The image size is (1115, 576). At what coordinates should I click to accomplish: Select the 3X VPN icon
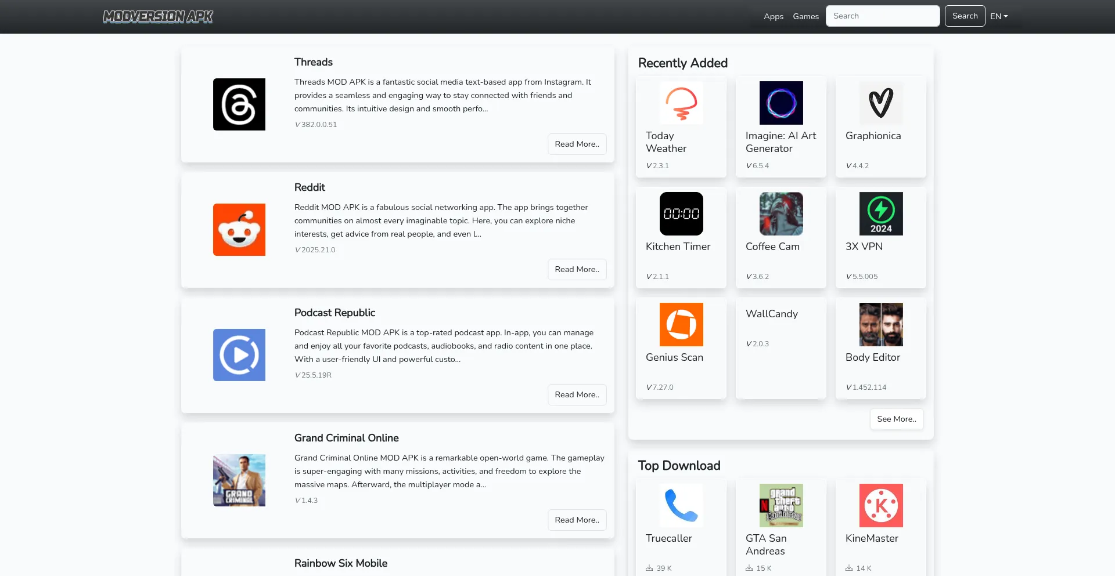coord(880,213)
